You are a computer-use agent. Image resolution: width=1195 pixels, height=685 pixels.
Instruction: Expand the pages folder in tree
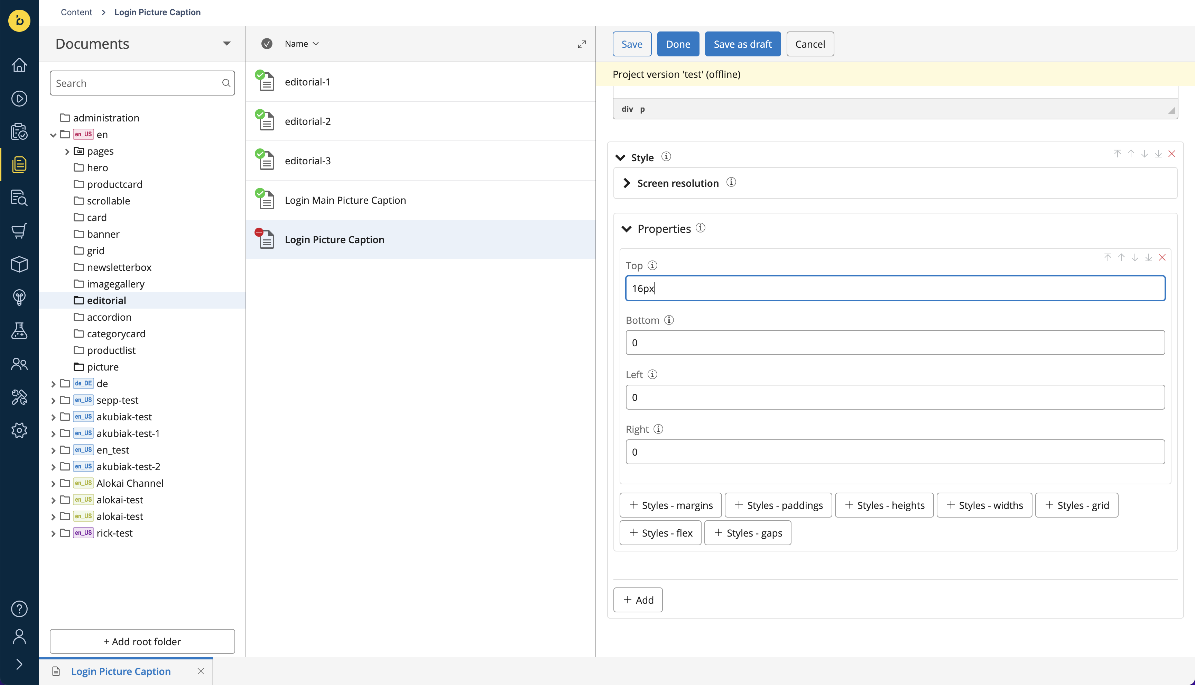click(67, 152)
